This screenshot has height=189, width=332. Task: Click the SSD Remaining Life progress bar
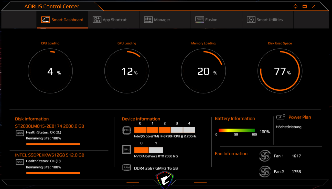[53, 173]
